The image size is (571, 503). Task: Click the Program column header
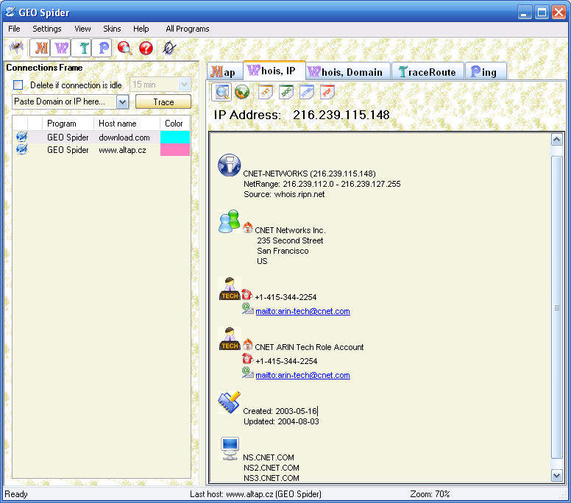pyautogui.click(x=68, y=124)
